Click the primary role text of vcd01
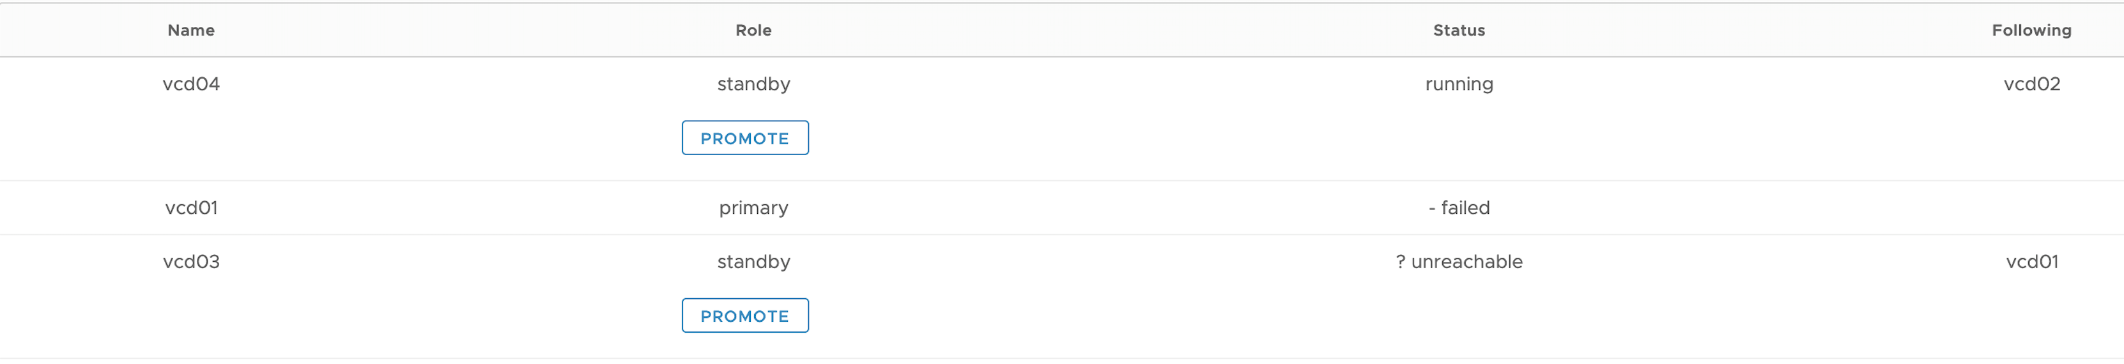 point(753,208)
